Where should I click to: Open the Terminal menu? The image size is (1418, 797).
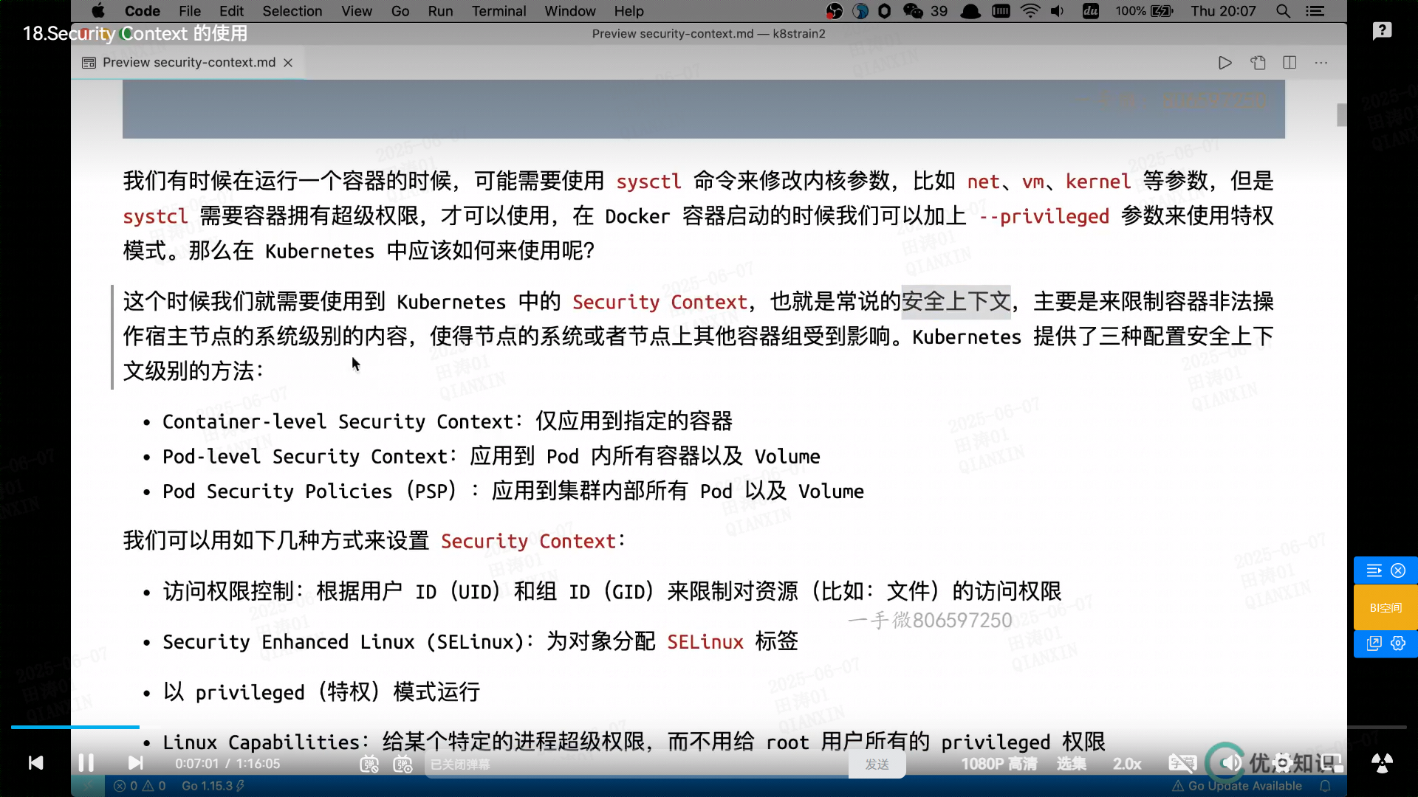[x=499, y=11]
